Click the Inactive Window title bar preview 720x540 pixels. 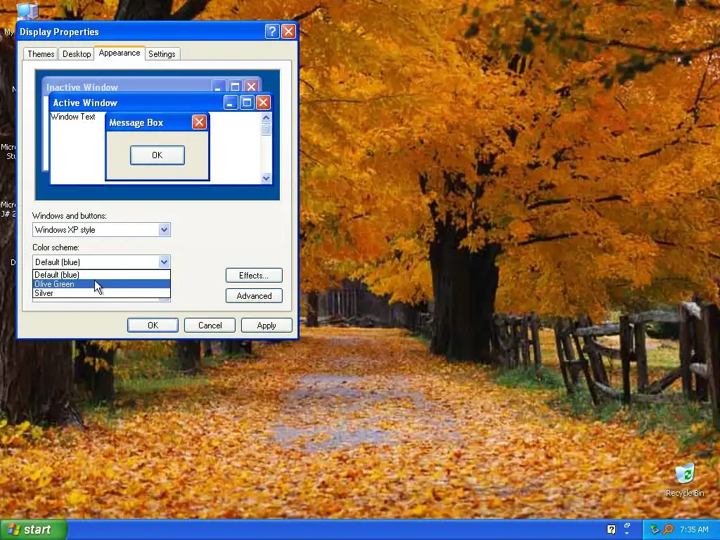(152, 85)
